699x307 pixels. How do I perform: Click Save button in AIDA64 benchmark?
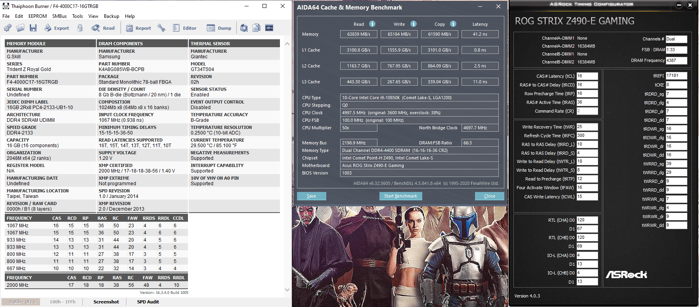tap(312, 196)
